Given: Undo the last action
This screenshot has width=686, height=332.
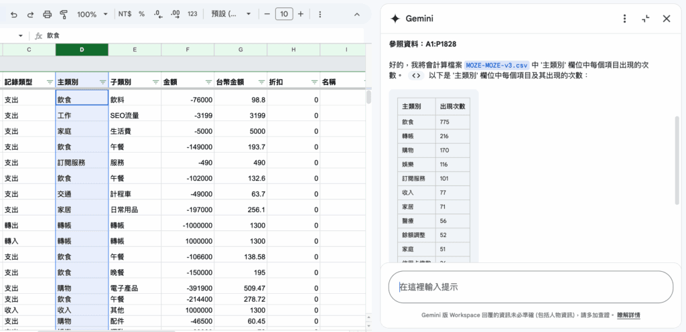Looking at the screenshot, I should click(13, 15).
